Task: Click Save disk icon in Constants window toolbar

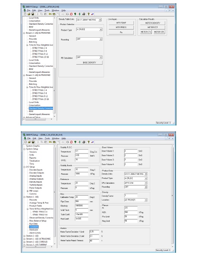Action: [x=33, y=142]
